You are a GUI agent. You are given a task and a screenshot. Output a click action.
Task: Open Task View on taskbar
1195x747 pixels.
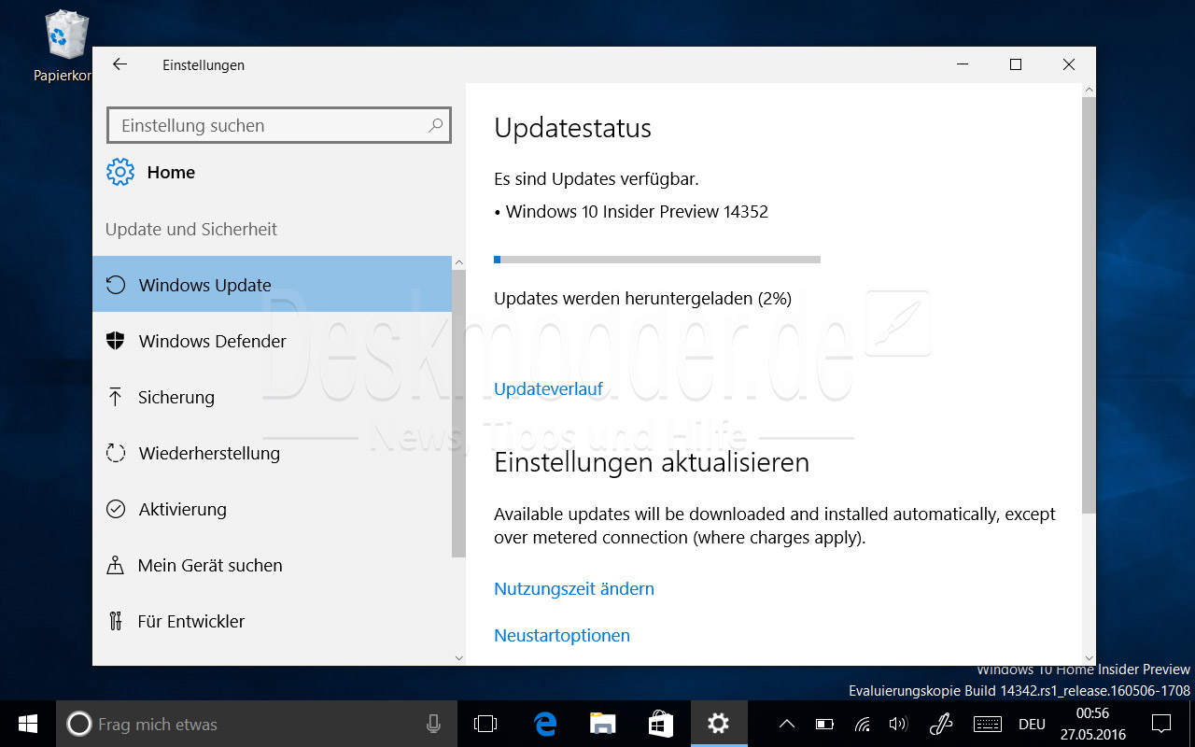(x=485, y=724)
